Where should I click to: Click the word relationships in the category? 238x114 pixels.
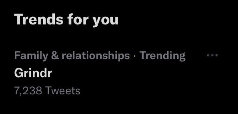[96, 56]
